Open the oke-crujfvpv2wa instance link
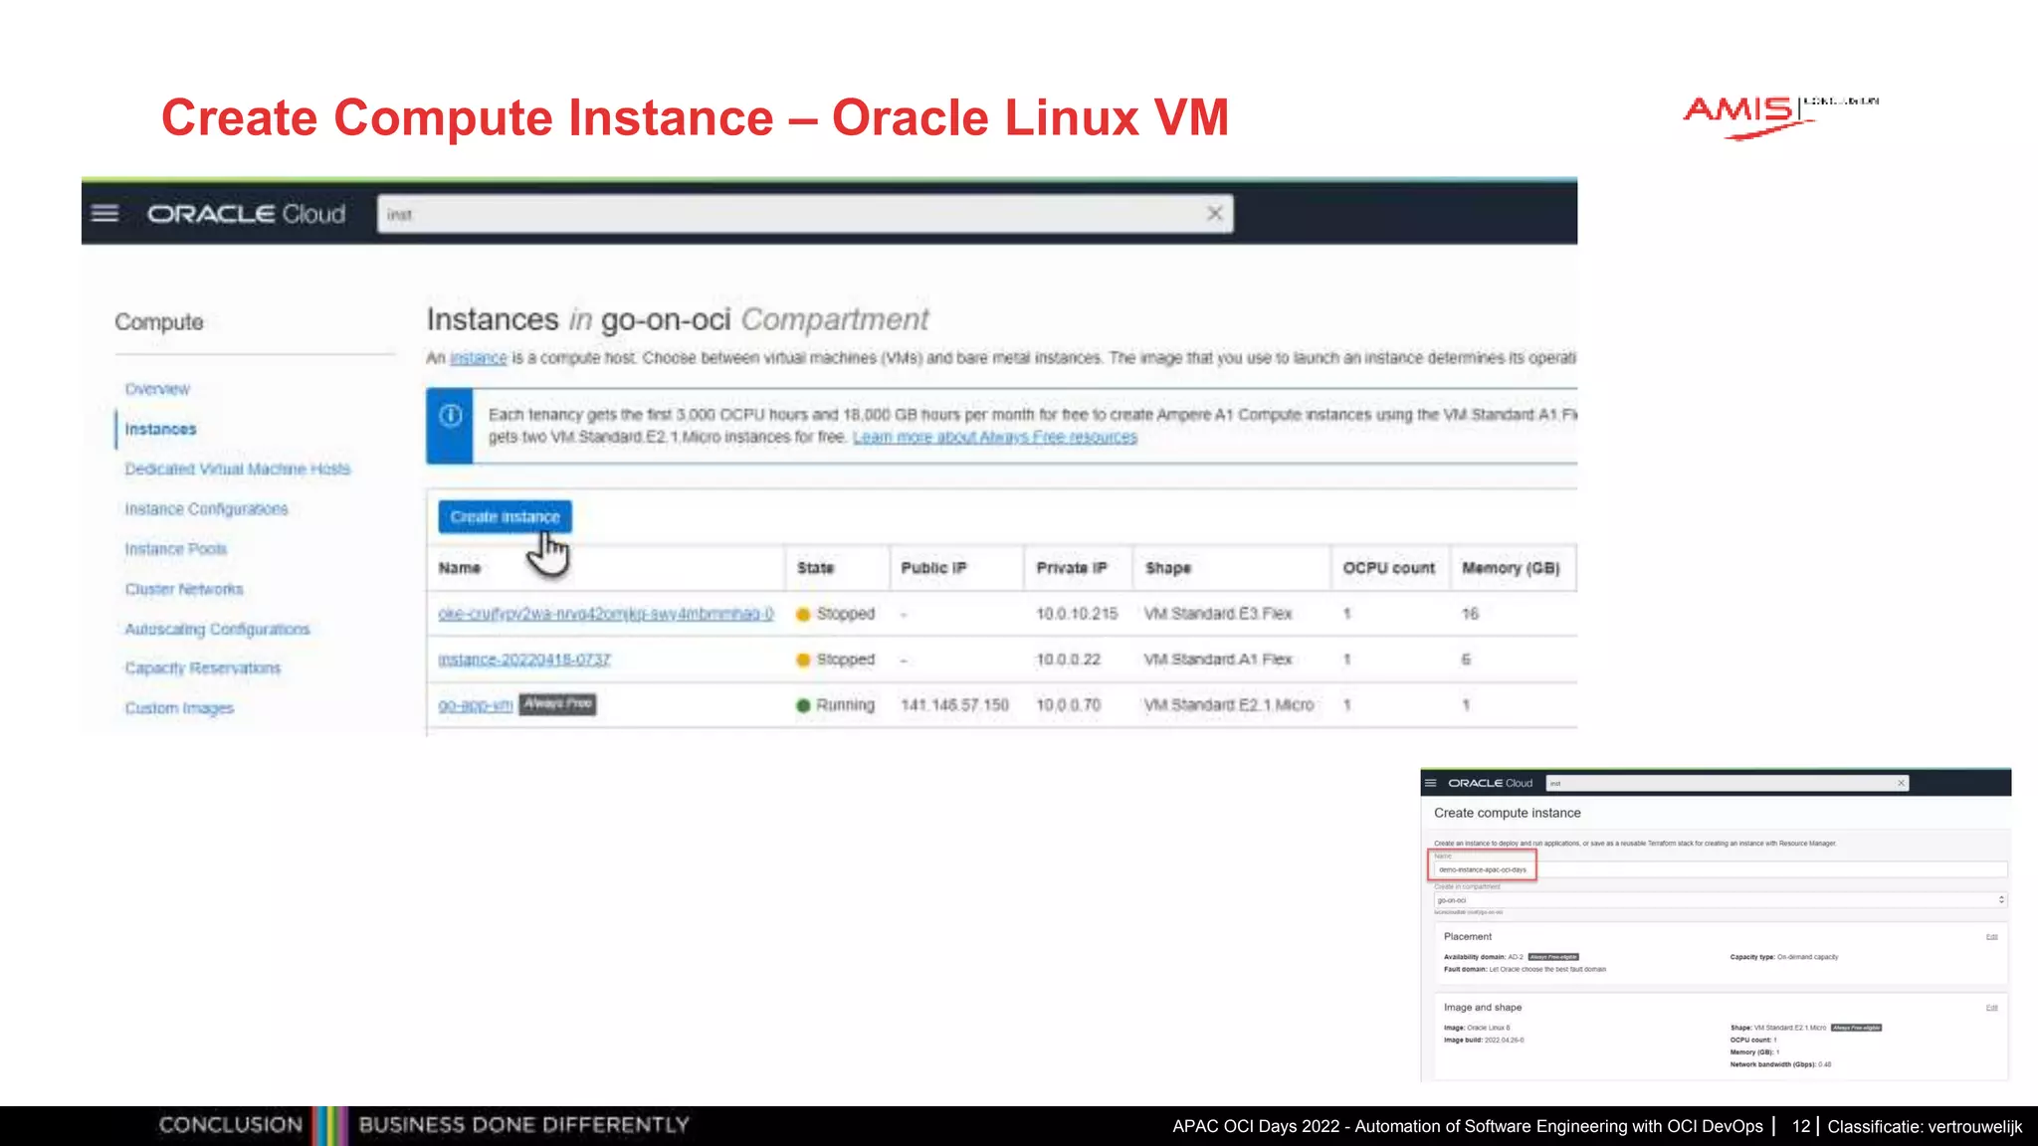The height and width of the screenshot is (1146, 2038). click(x=606, y=614)
